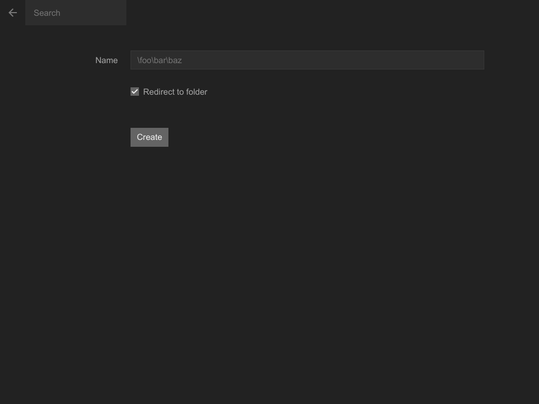This screenshot has height=404, width=539.
Task: Activate the Search bar in the header
Action: pos(76,13)
